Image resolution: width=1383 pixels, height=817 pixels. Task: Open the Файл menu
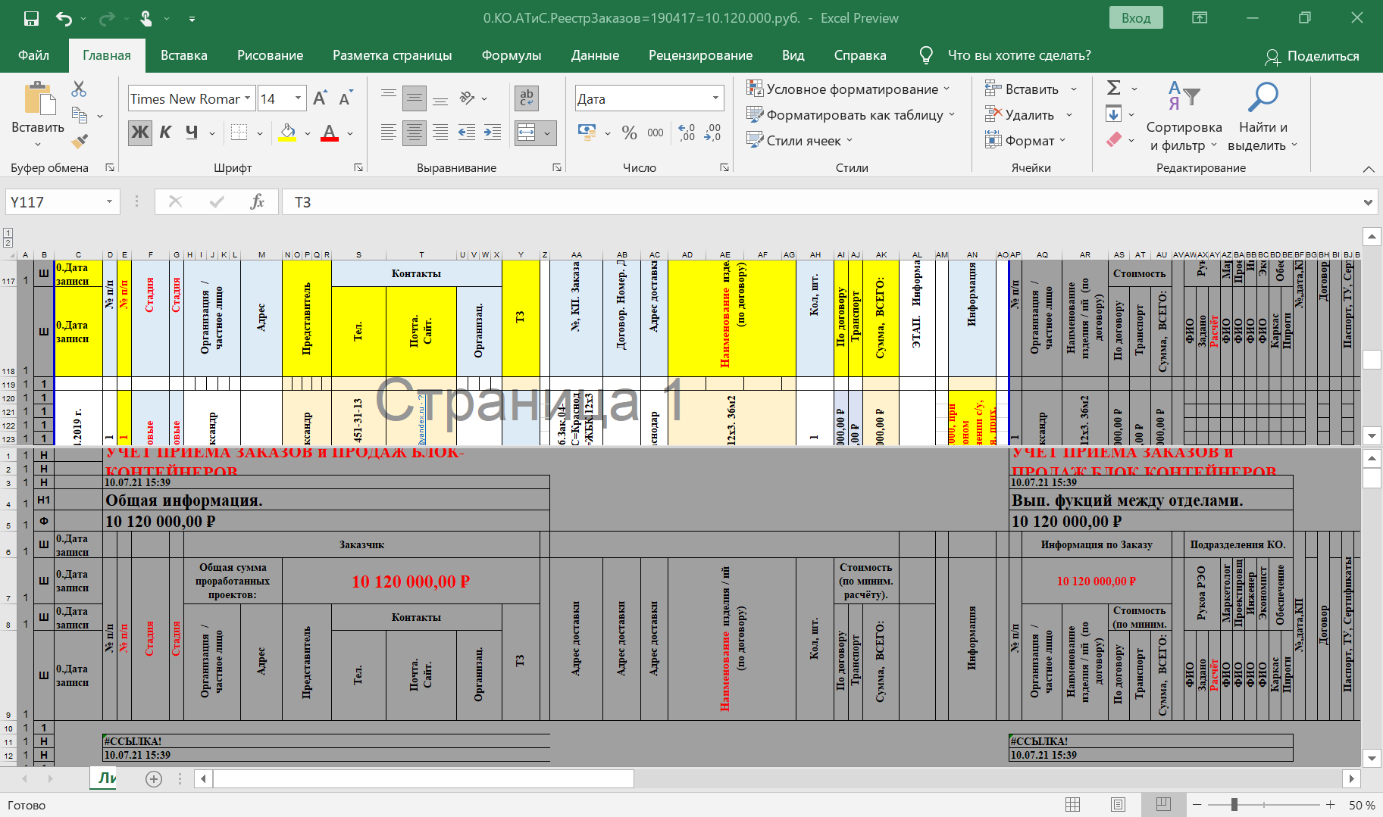(x=34, y=55)
